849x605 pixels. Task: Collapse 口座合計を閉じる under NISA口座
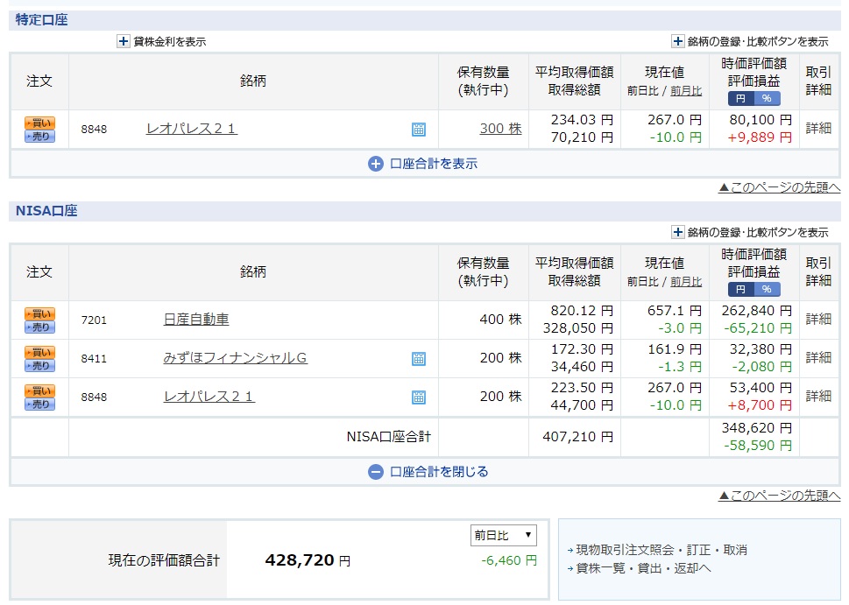[x=428, y=472]
